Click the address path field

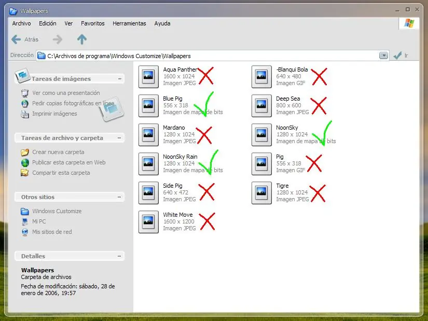pos(212,55)
